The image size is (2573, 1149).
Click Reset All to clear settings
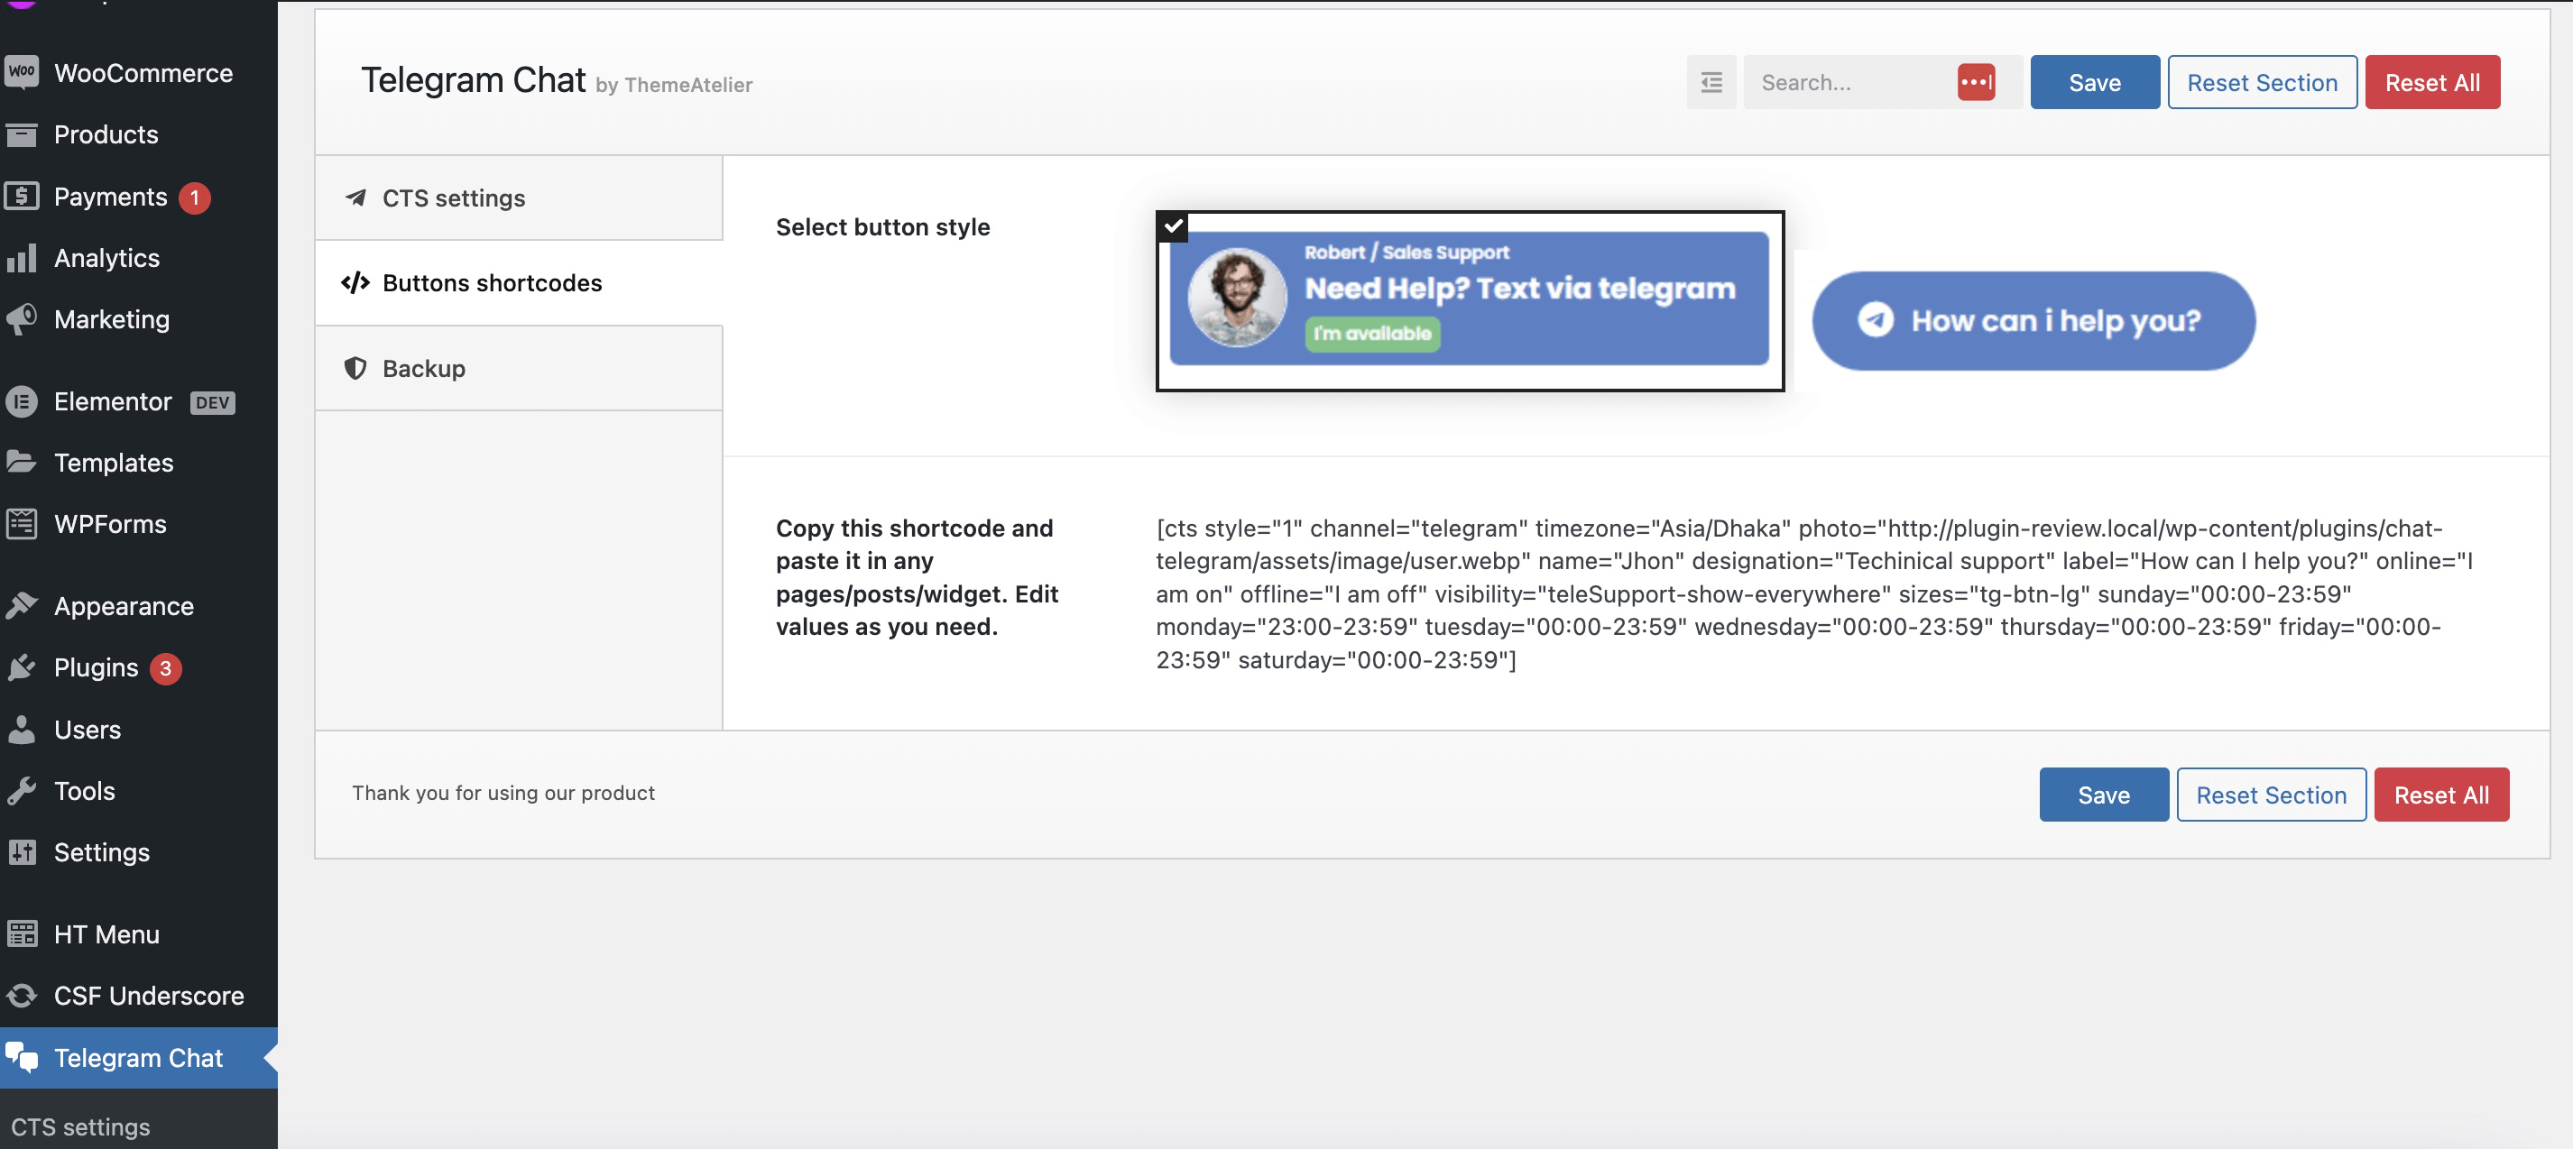2432,82
